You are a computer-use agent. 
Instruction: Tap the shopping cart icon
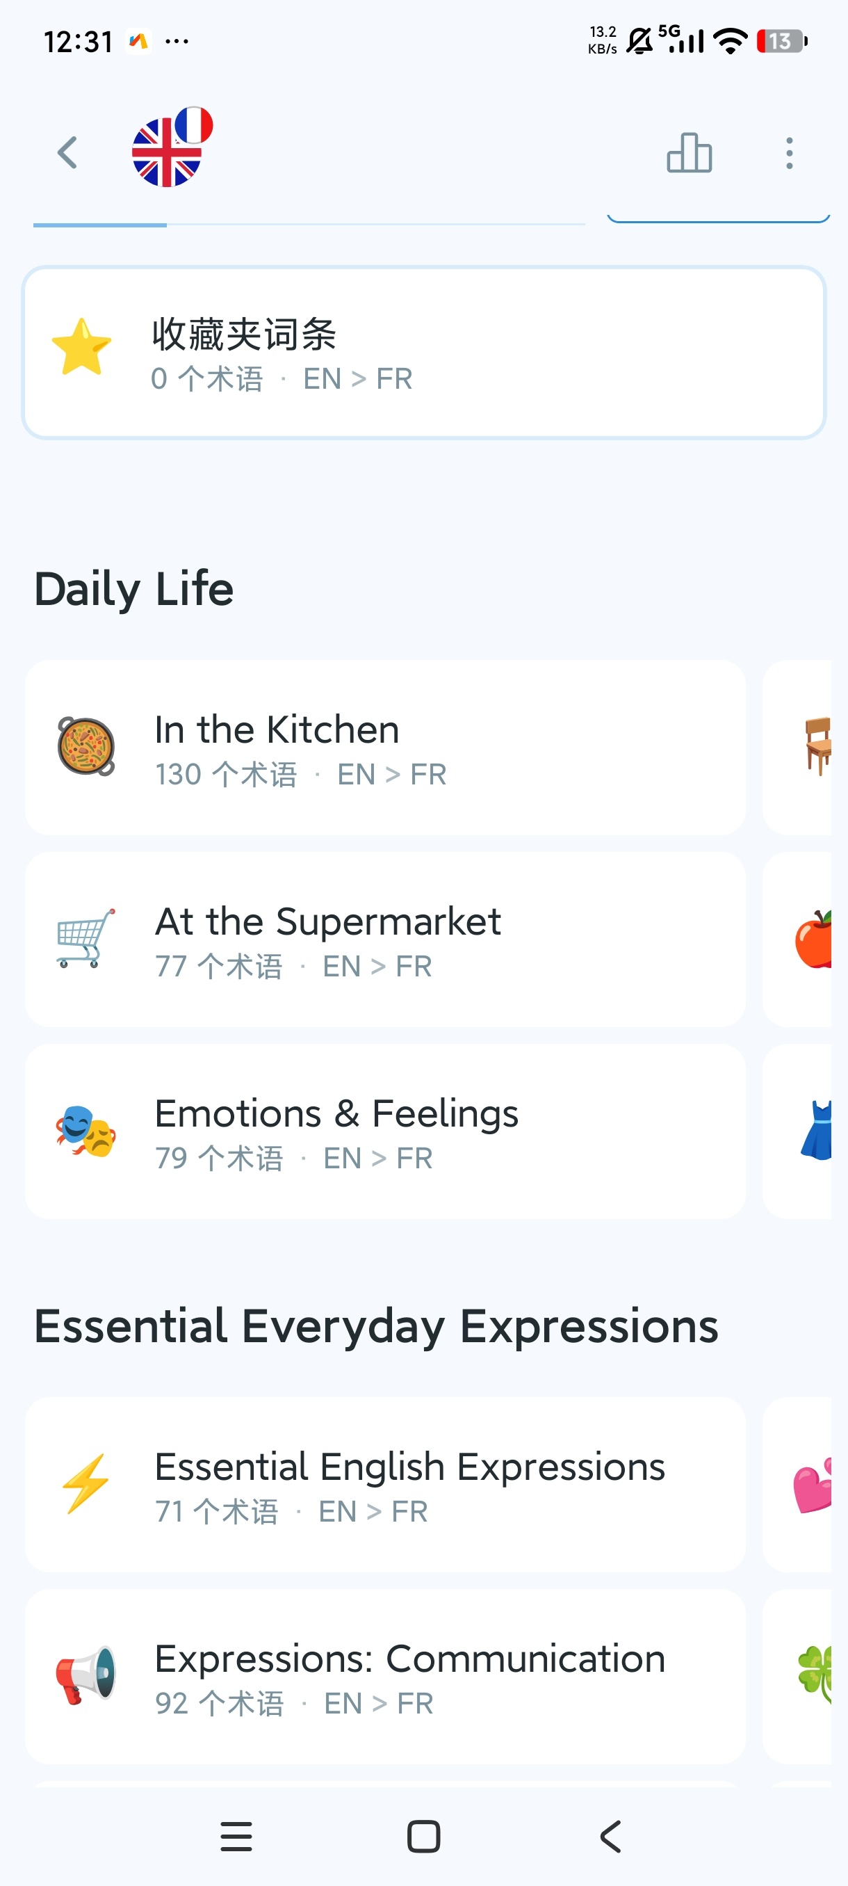[x=86, y=939]
